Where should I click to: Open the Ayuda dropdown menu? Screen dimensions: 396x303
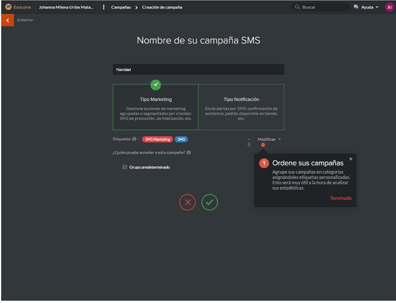[367, 7]
